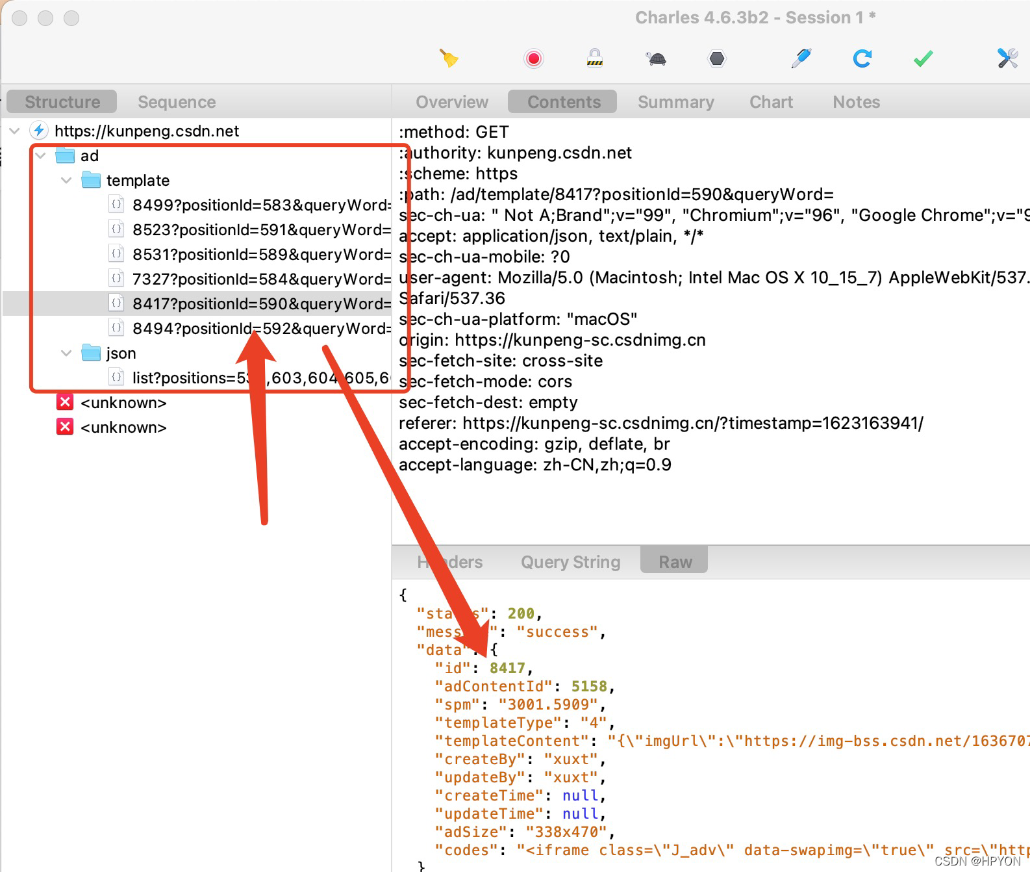Click the "spm": "3001.5909" JSON line
Viewport: 1030px width, 872px height.
coord(520,705)
